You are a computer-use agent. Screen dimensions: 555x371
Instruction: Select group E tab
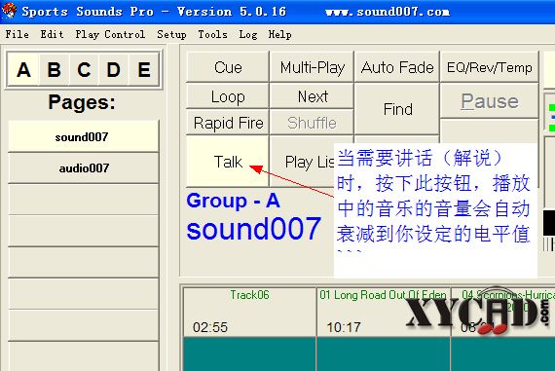pos(144,69)
